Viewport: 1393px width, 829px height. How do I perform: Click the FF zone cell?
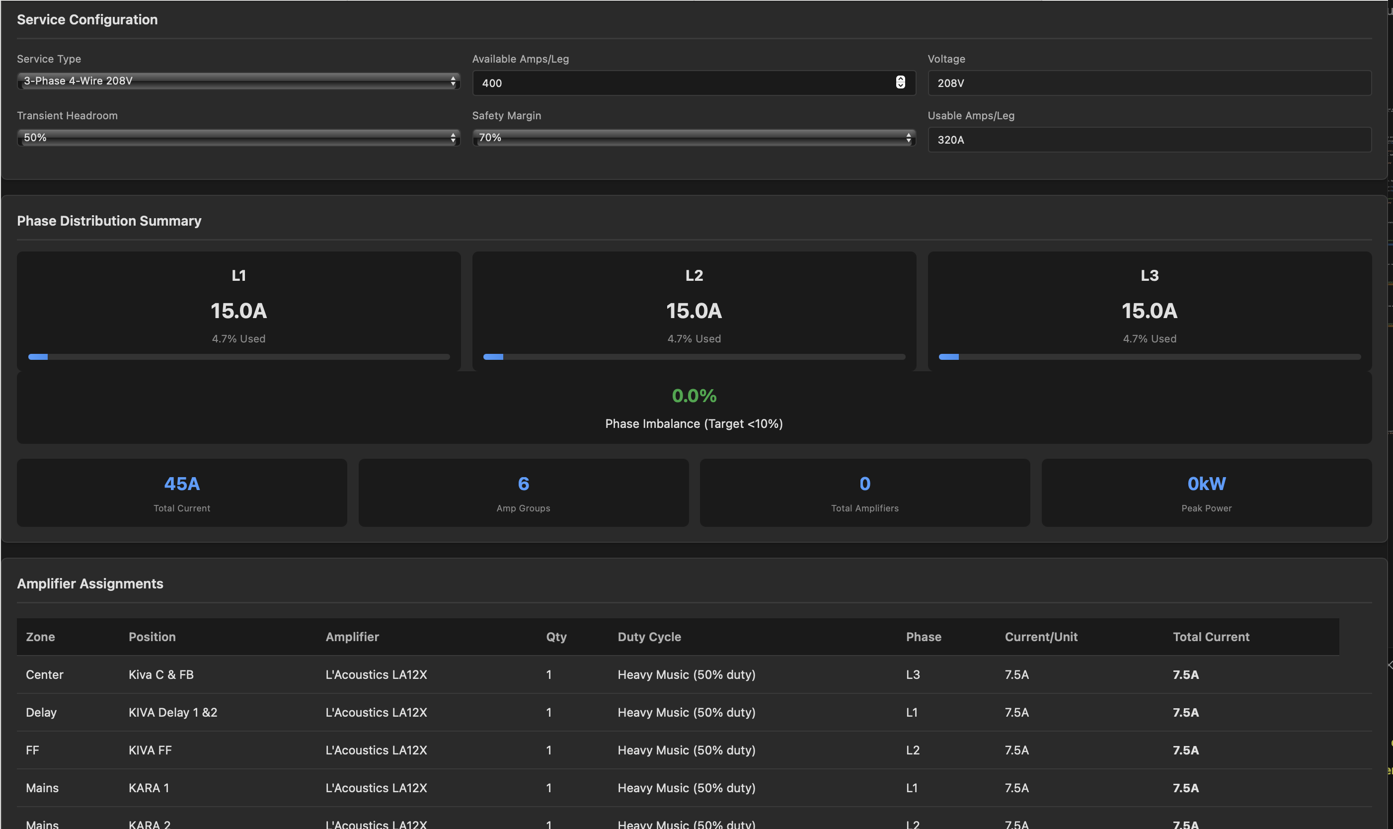tap(32, 750)
